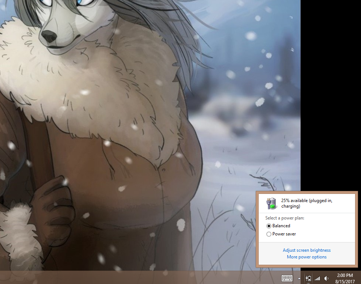Click the black area right of the wallpaper
The height and width of the screenshot is (284, 361).
[330, 93]
